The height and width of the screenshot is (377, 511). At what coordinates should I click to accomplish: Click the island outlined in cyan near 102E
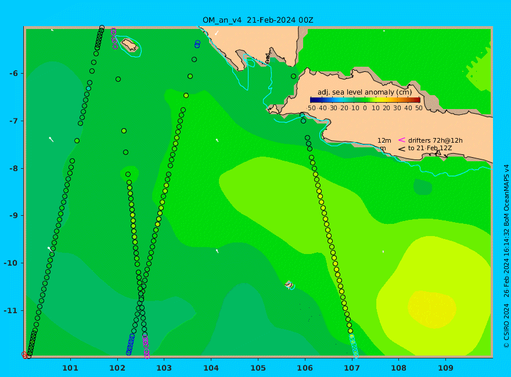tap(129, 45)
